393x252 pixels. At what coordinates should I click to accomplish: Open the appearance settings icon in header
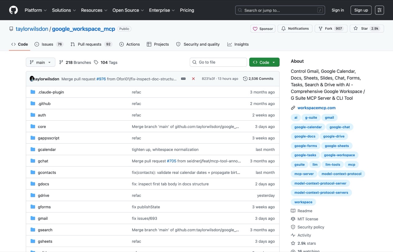(x=379, y=10)
